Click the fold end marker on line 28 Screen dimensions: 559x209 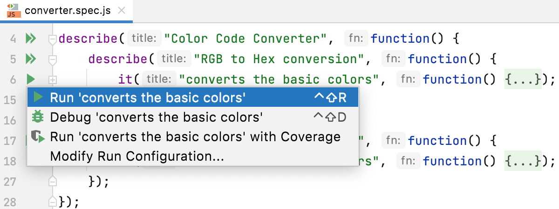click(x=53, y=202)
